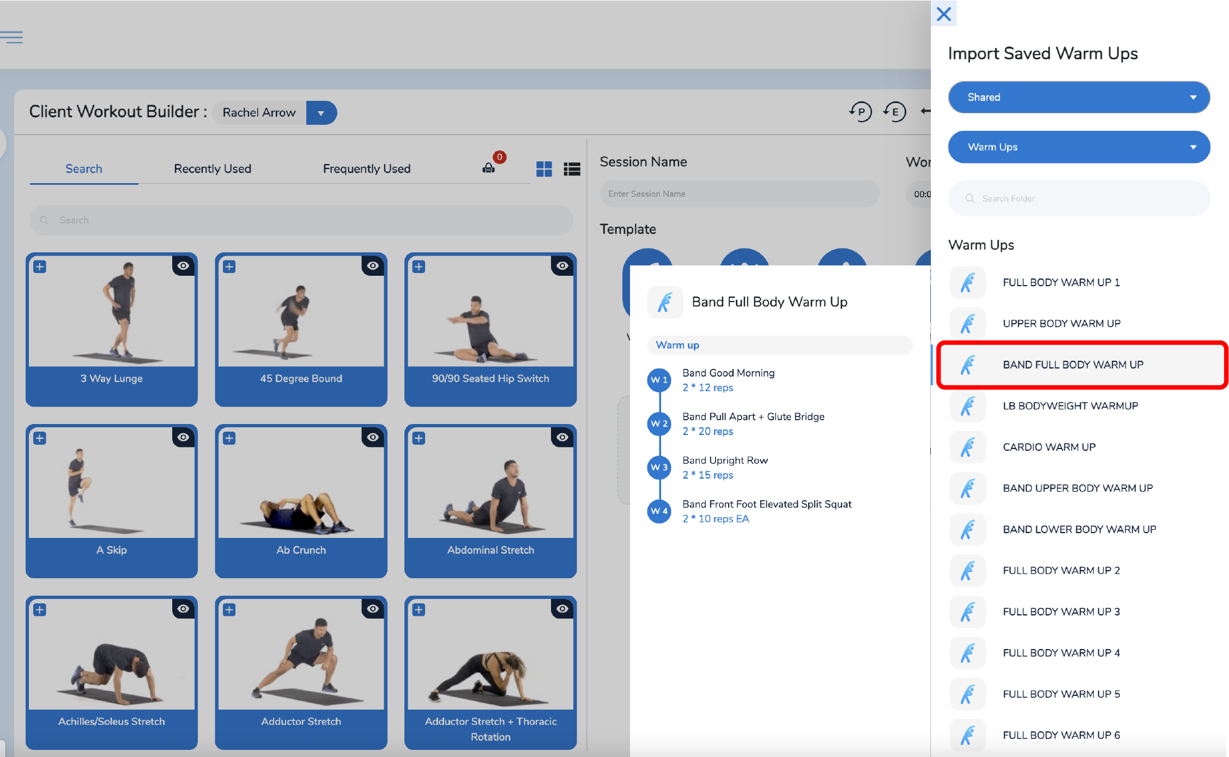The height and width of the screenshot is (757, 1229).
Task: Add Achilles/Soleus Stretch with plus icon
Action: [40, 609]
